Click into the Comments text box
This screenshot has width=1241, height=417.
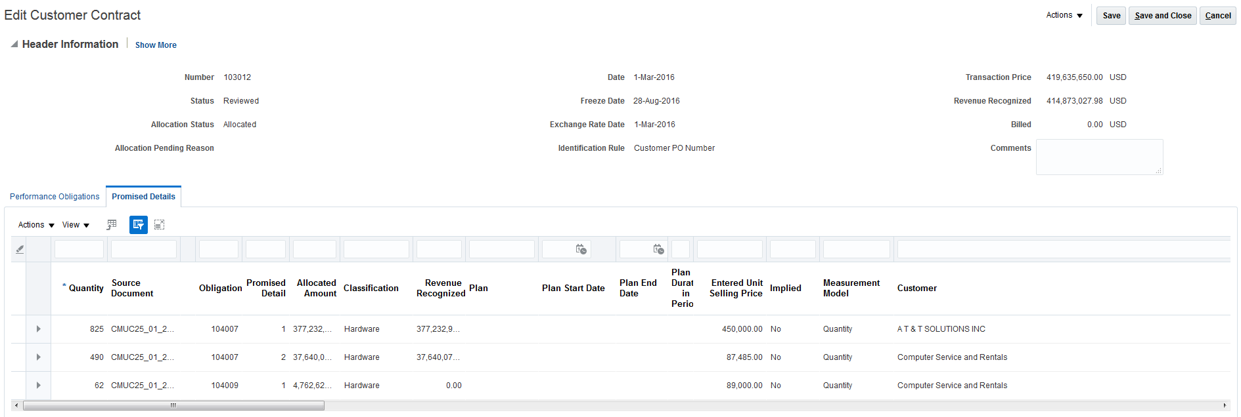(x=1098, y=157)
